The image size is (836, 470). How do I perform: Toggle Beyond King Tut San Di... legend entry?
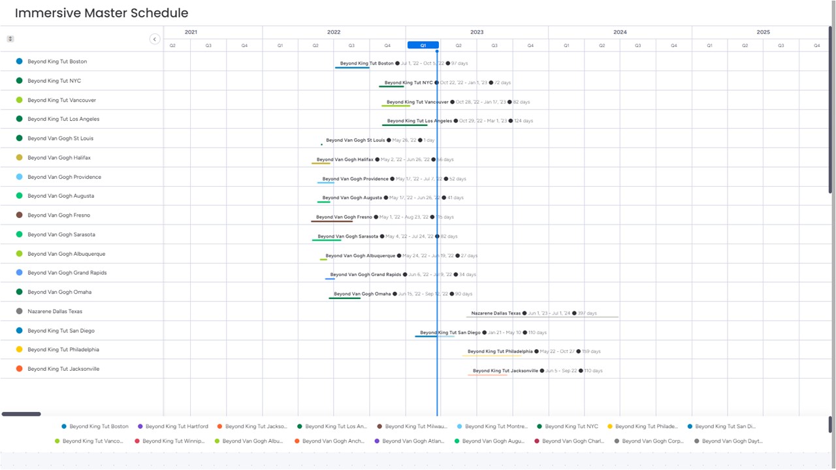click(x=721, y=426)
